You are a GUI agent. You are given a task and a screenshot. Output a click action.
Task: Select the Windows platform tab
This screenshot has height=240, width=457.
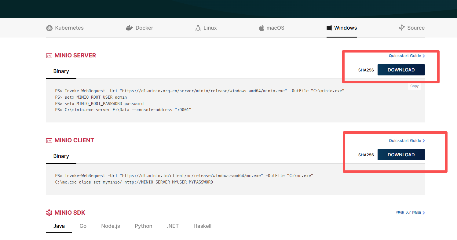[x=342, y=28]
